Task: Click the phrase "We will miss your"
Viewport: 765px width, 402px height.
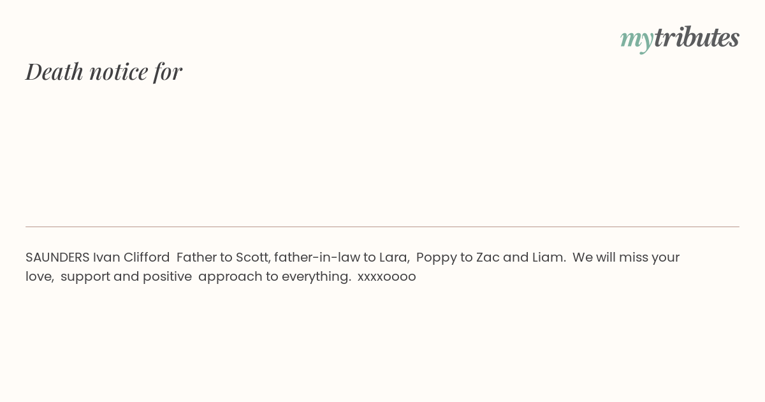Action: (x=626, y=257)
